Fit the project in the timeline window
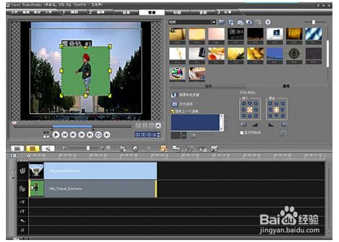This screenshot has height=242, width=339. [108, 148]
